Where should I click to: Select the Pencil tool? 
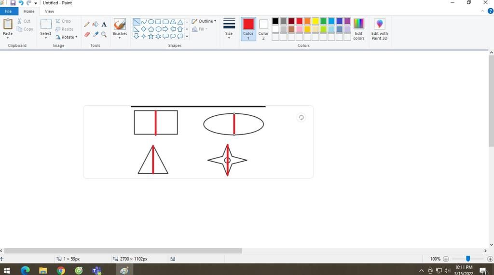(x=87, y=24)
